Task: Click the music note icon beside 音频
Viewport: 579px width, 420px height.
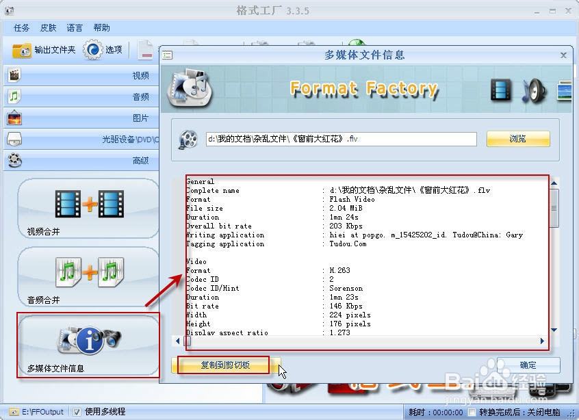Action: coord(14,96)
